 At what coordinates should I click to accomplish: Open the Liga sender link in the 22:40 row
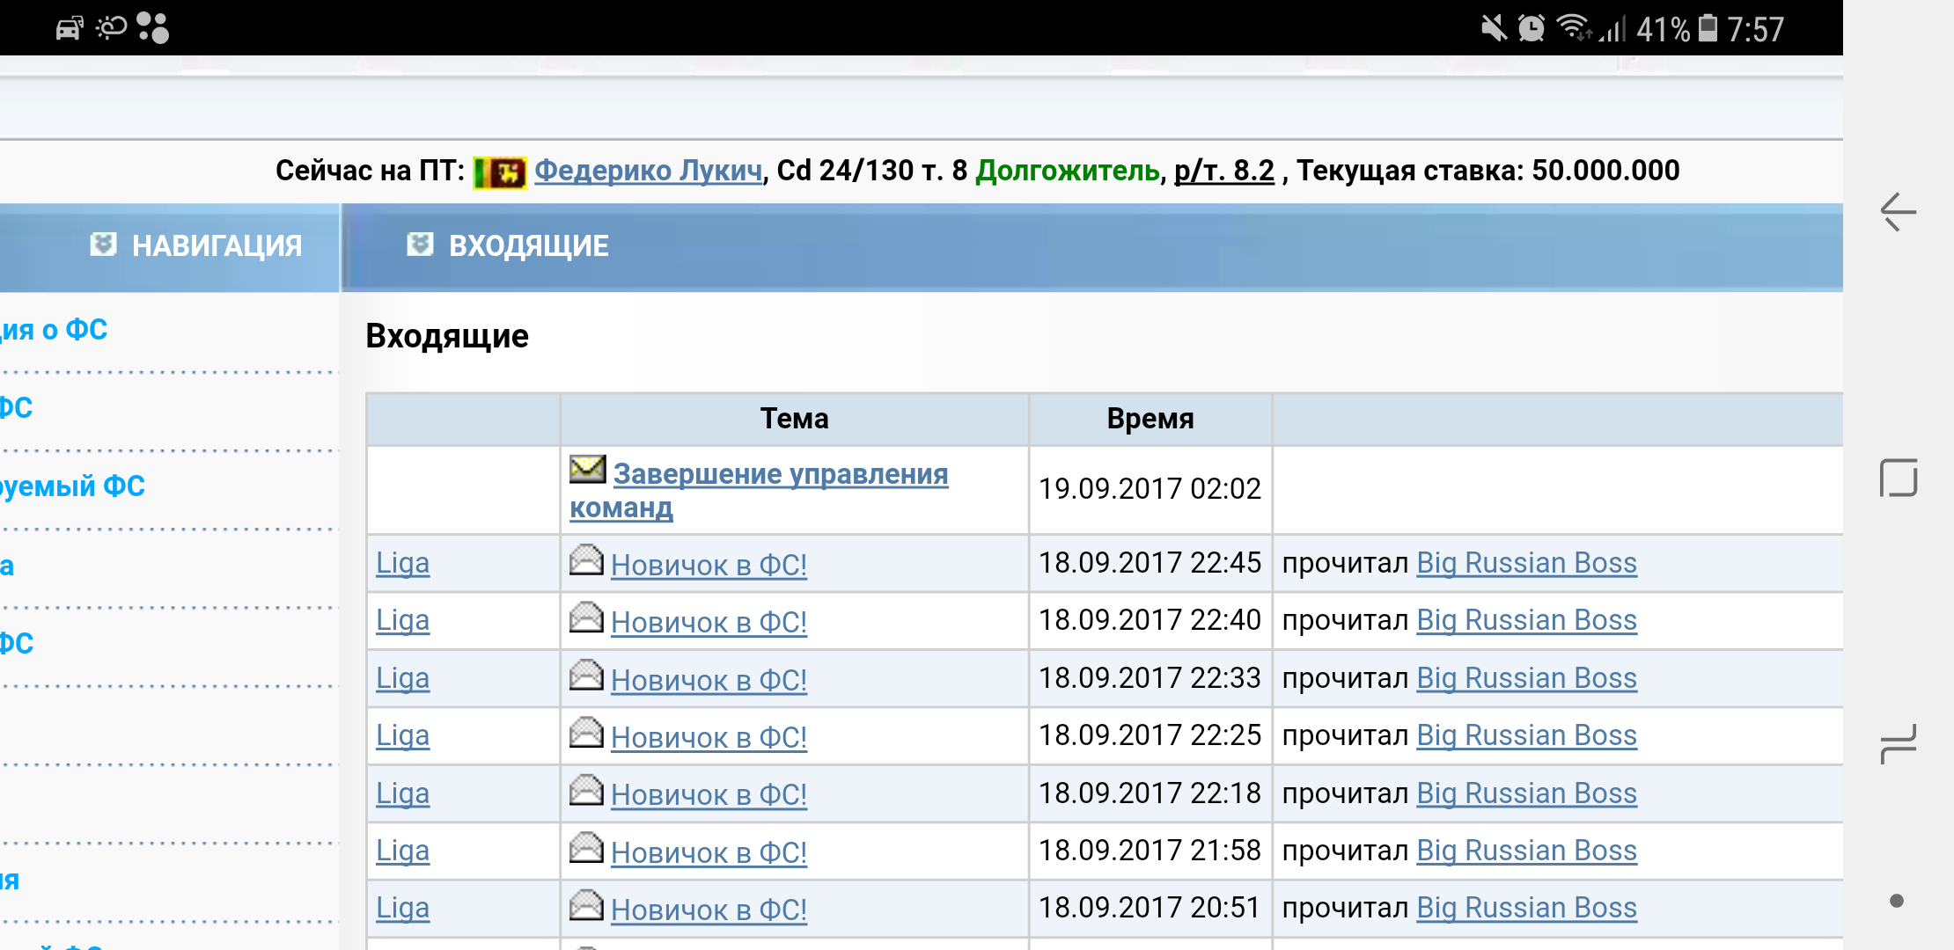402,621
